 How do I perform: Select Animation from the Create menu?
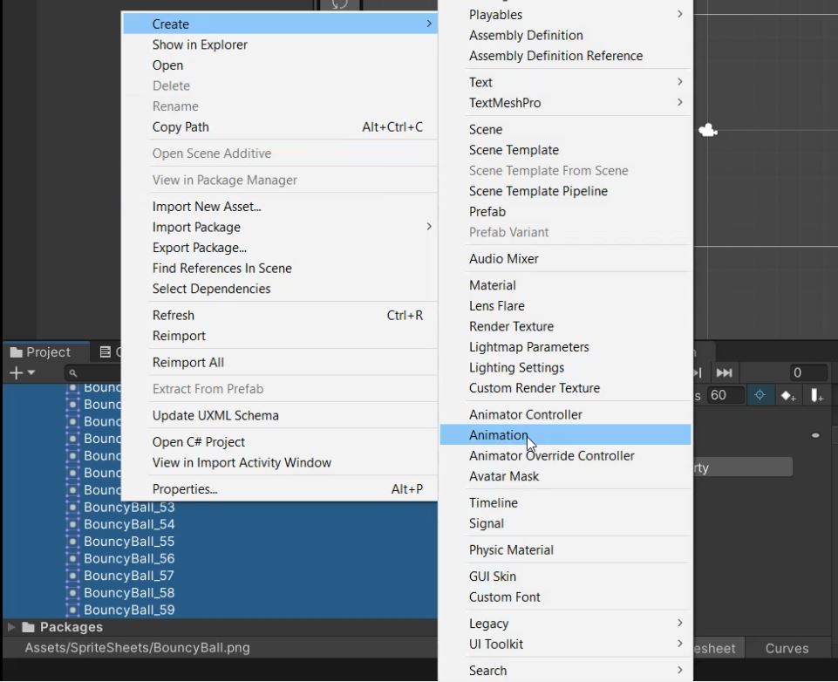(499, 435)
